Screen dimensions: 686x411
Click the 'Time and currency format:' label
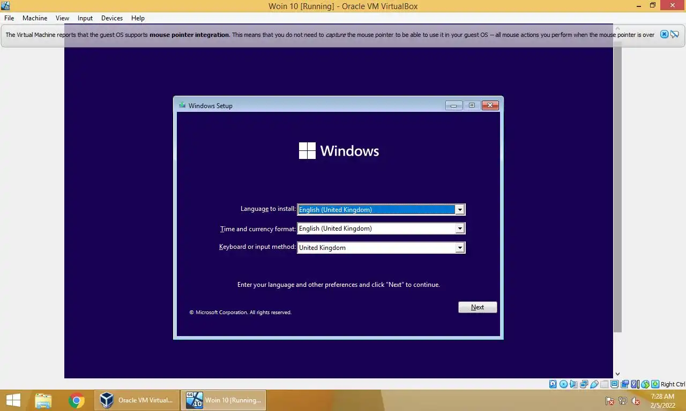point(258,229)
